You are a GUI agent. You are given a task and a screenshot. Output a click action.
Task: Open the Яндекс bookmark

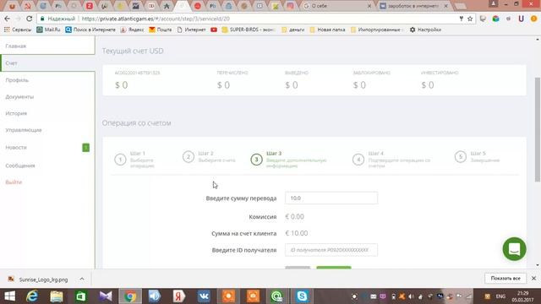(132, 30)
